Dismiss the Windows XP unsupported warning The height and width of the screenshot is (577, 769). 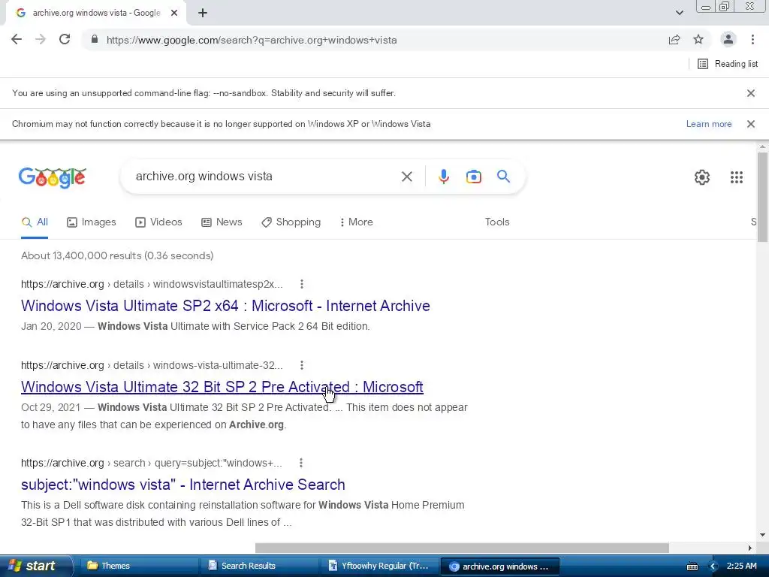pyautogui.click(x=750, y=124)
